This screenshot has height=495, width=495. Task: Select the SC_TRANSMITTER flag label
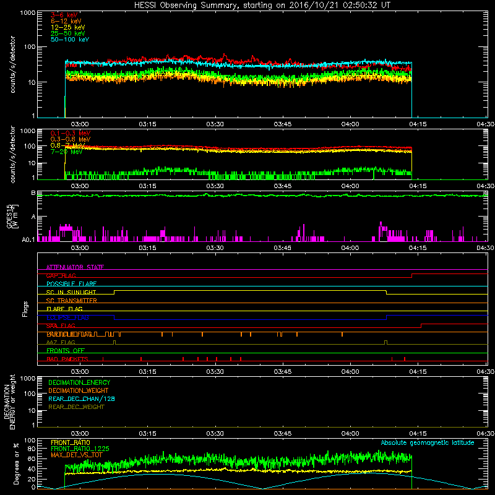pyautogui.click(x=71, y=301)
